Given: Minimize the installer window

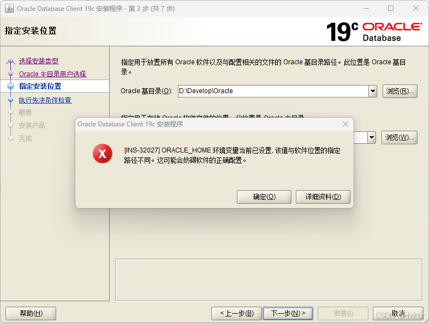Looking at the screenshot, I should 366,9.
